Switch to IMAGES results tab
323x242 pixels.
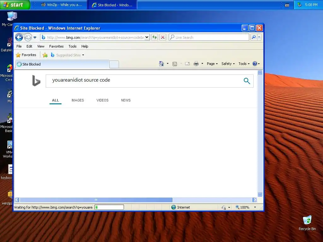click(x=78, y=100)
